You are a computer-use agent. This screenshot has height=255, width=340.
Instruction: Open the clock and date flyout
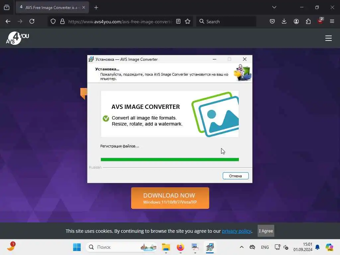coord(303,247)
